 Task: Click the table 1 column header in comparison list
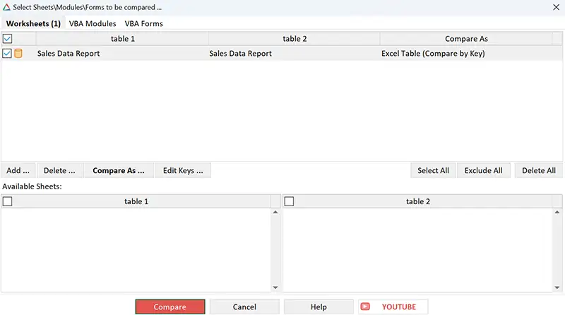(122, 39)
